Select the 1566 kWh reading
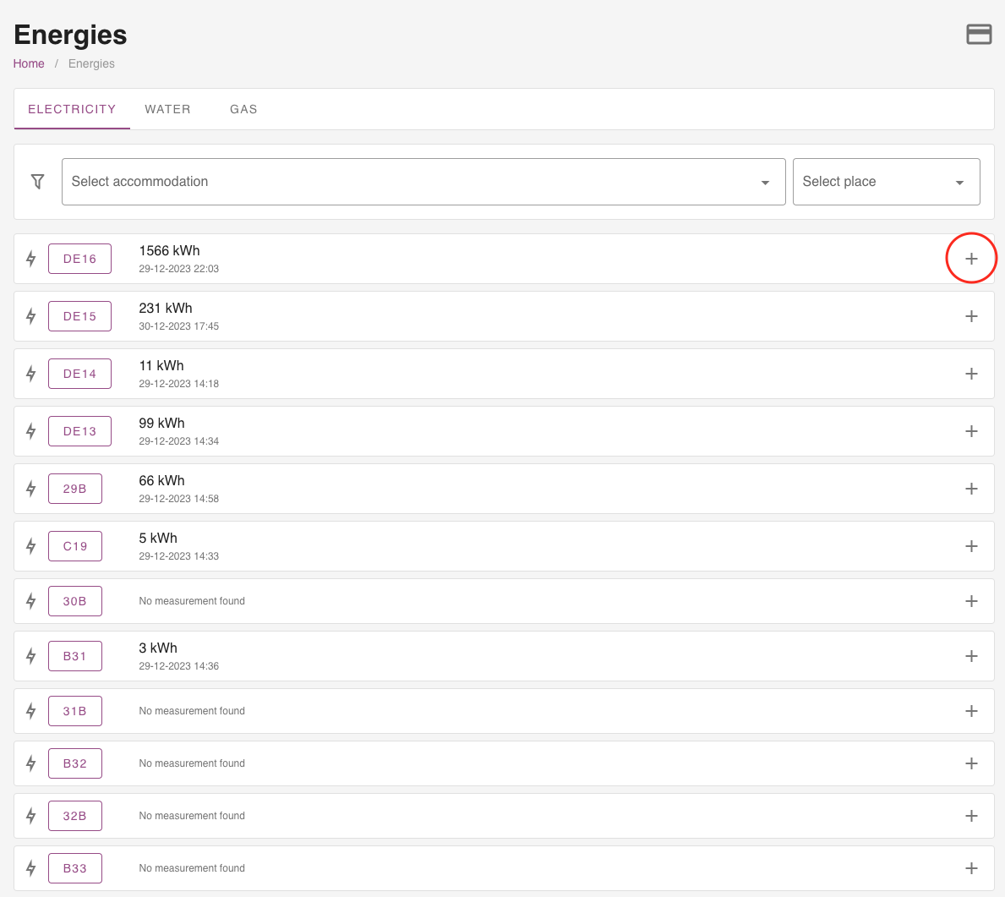 pyautogui.click(x=169, y=251)
